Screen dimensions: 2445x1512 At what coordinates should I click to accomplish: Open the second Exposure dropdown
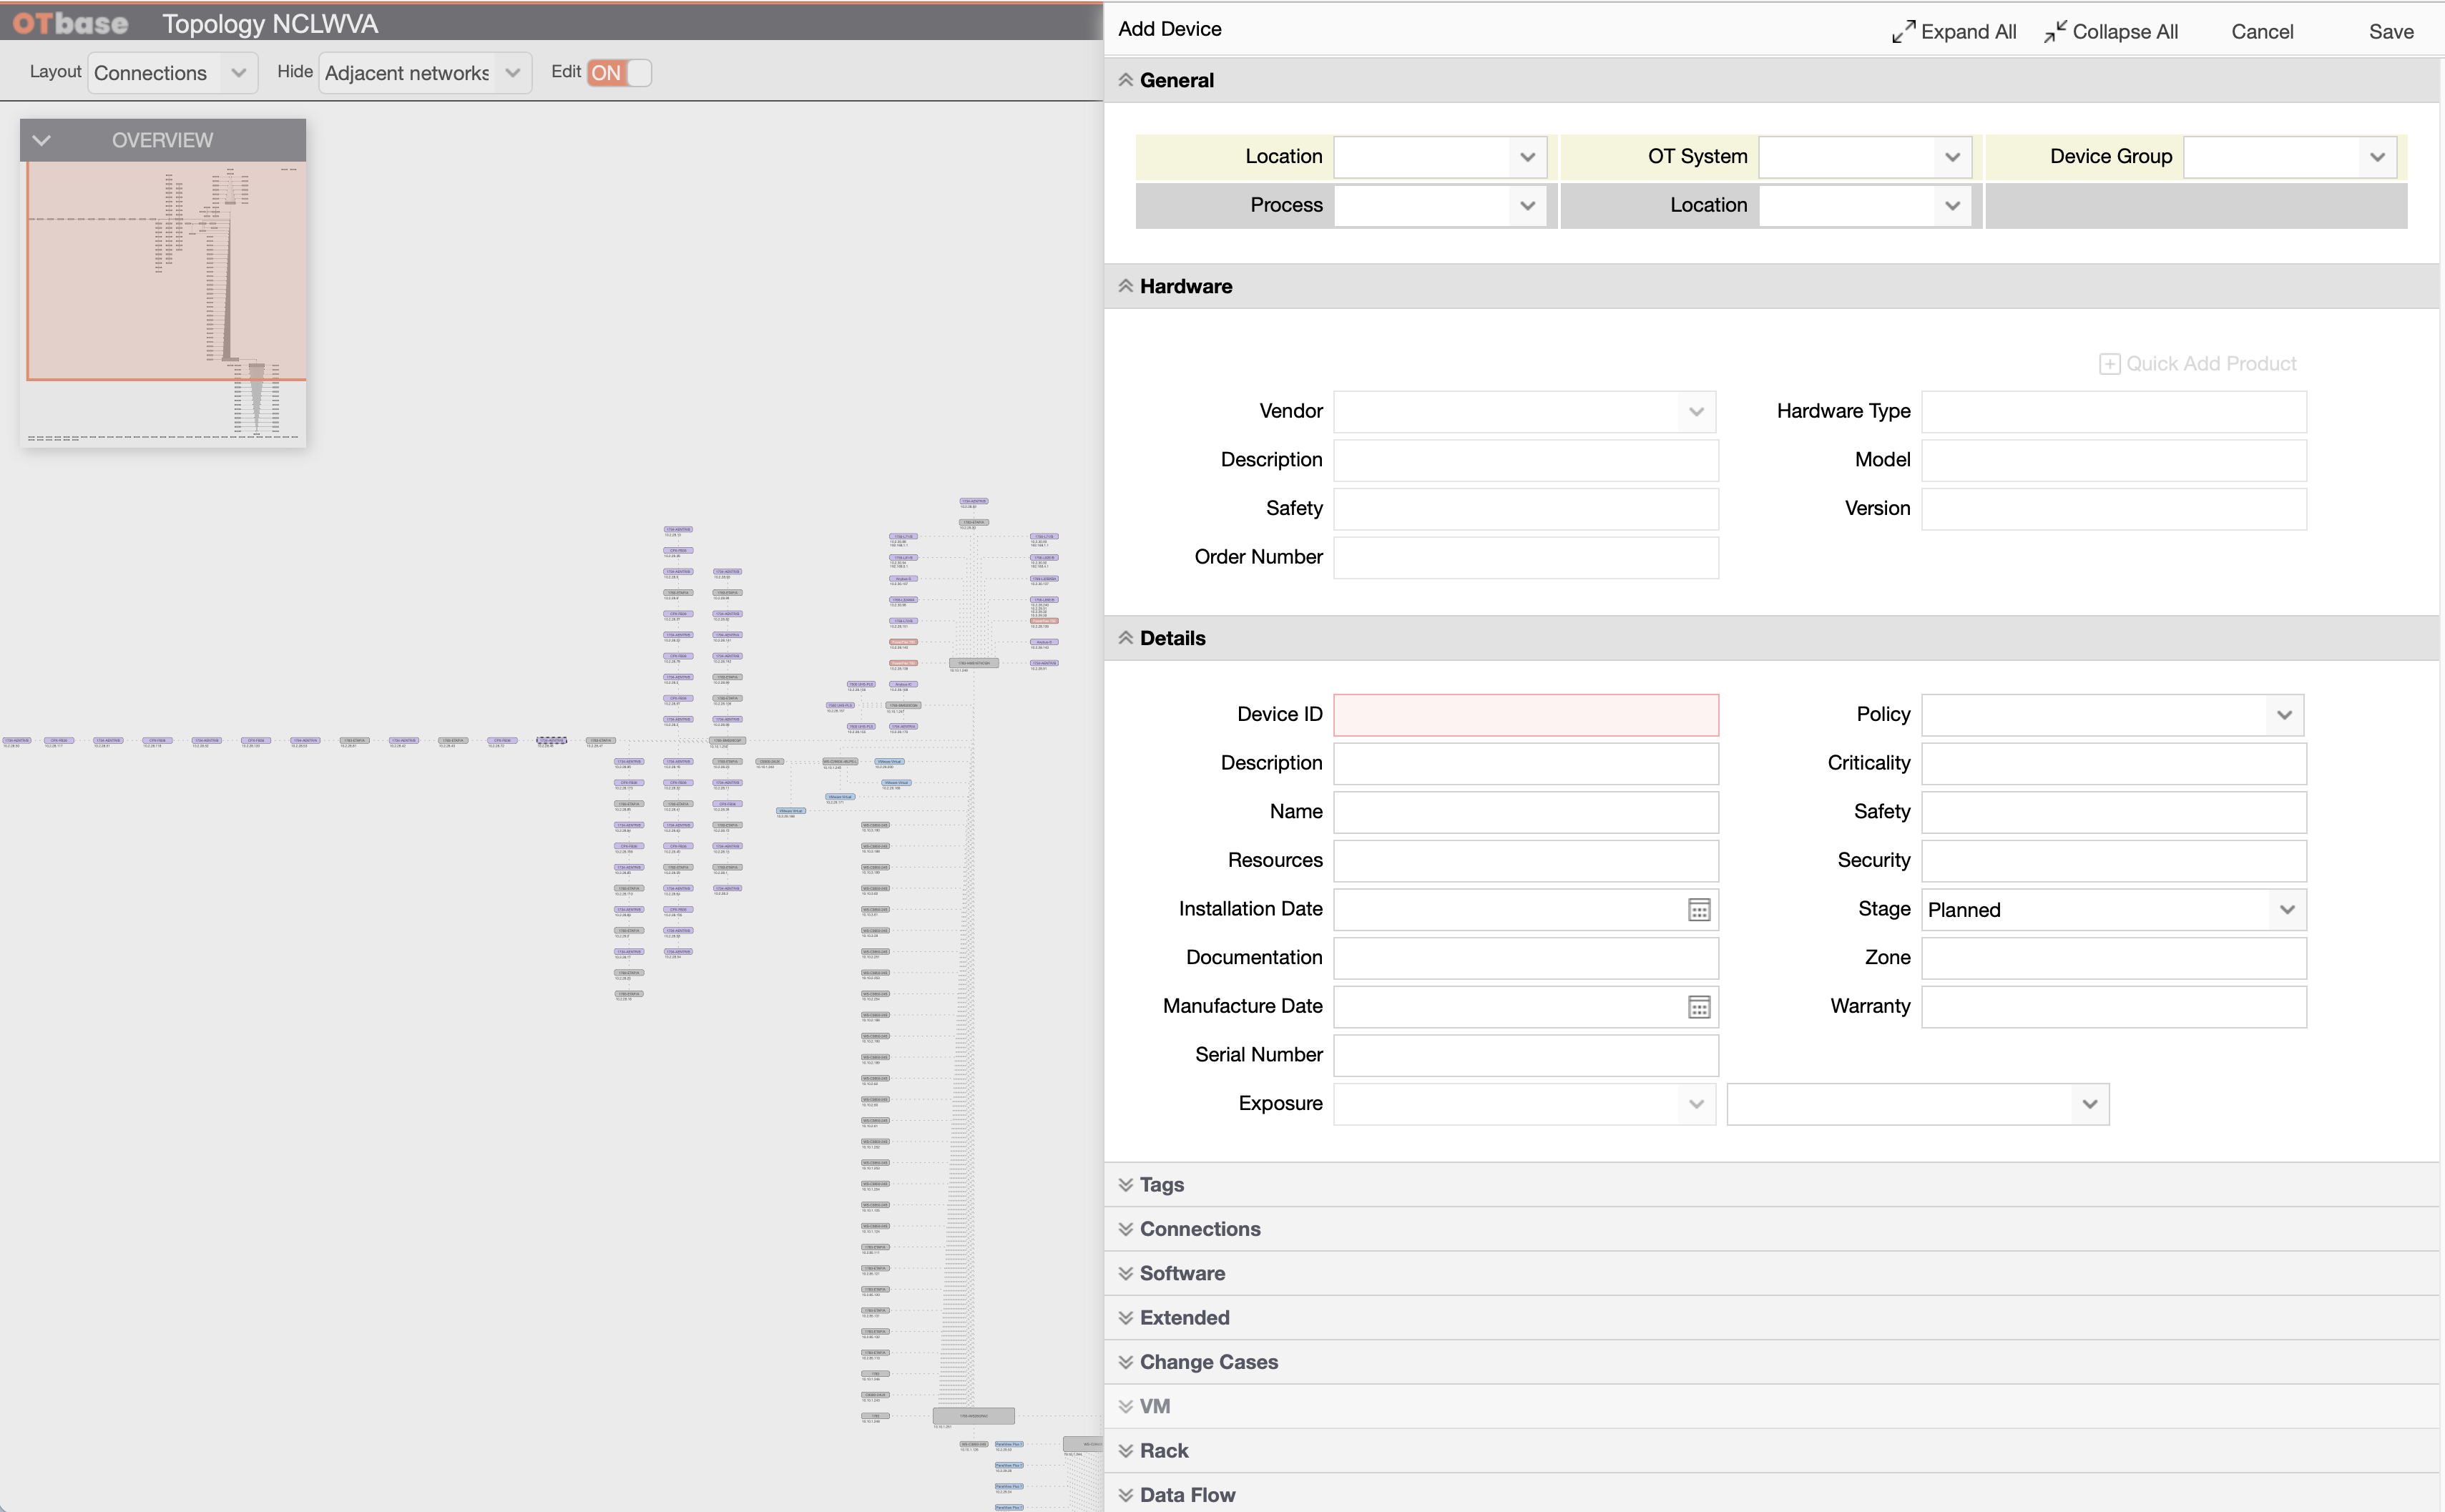pos(1918,1104)
